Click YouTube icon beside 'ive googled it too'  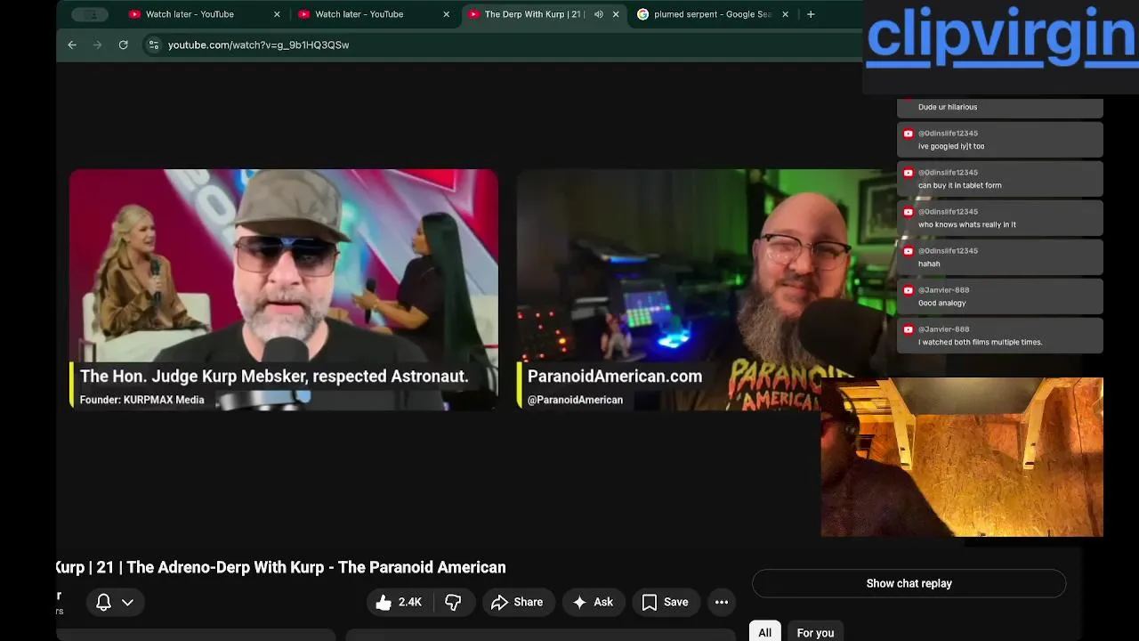coord(908,134)
